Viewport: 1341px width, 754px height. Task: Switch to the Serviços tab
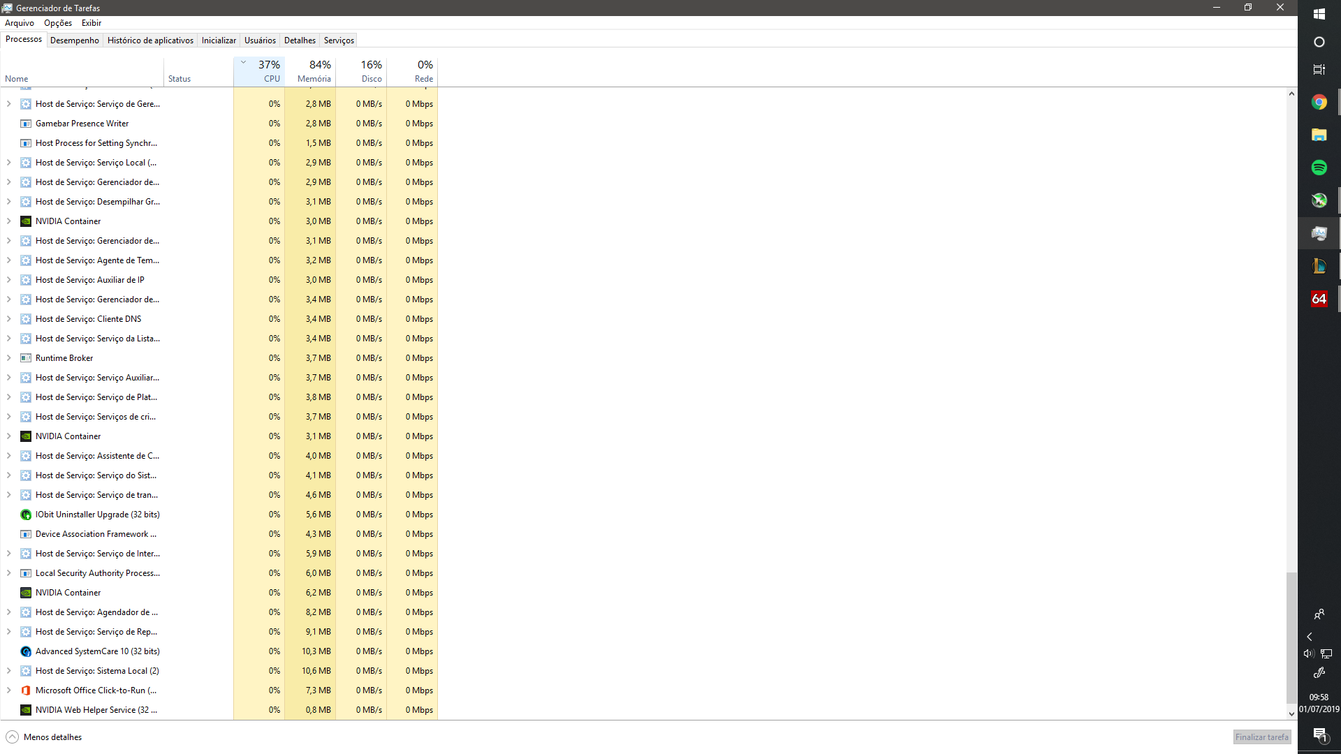[x=339, y=40]
